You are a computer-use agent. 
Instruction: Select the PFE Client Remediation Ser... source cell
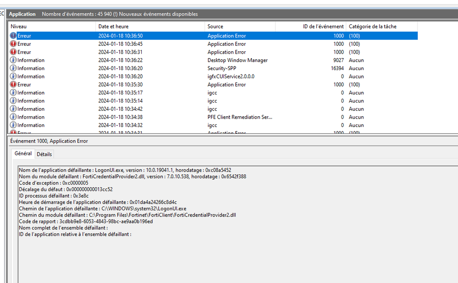point(240,117)
